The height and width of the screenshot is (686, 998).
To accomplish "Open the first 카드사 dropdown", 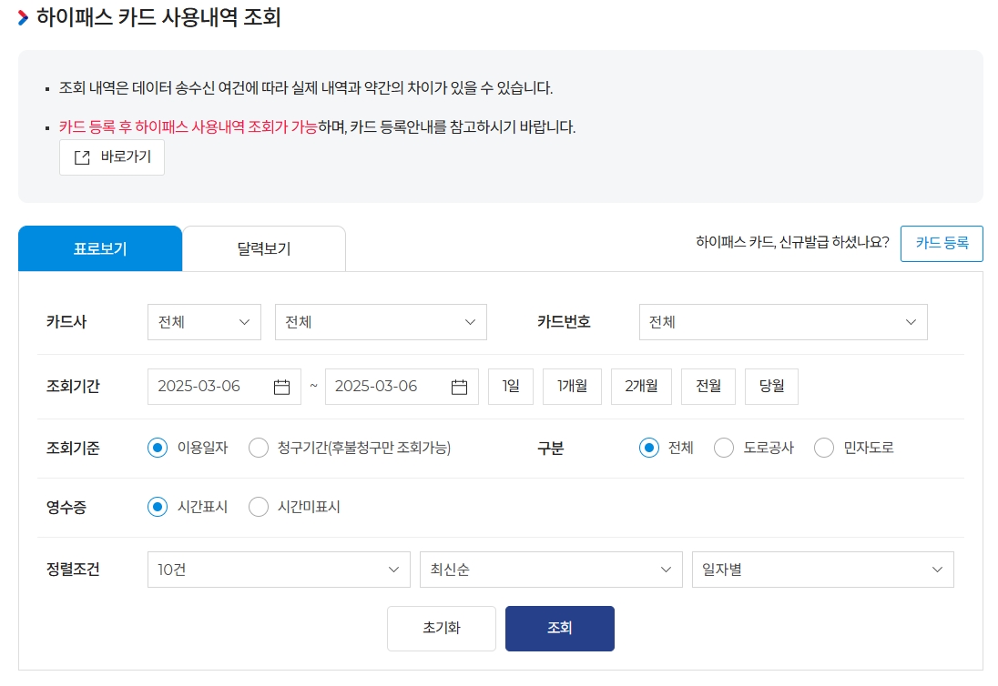I will pos(204,321).
